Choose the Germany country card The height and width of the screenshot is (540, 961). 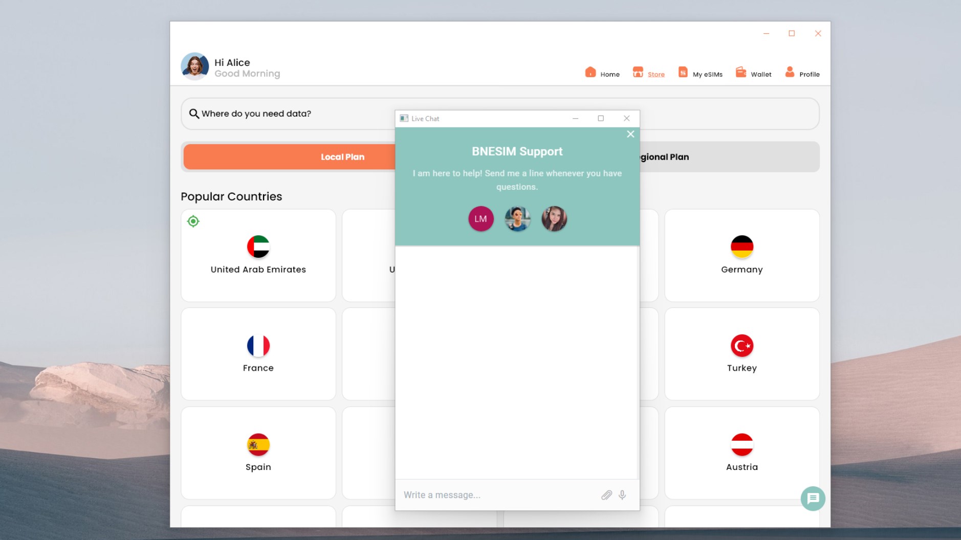(742, 255)
